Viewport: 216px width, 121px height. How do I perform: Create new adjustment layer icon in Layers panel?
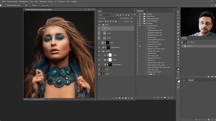(x=123, y=98)
